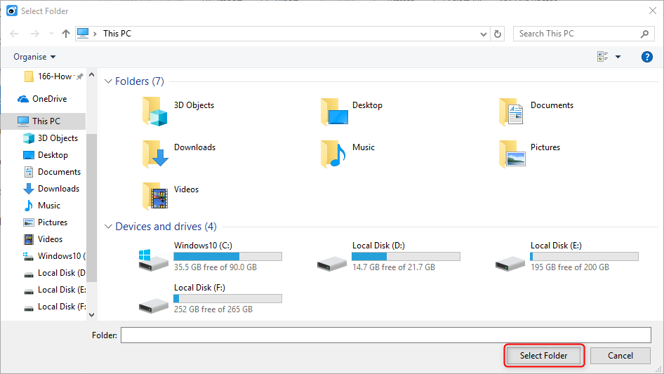Screen dimensions: 664x374
Task: Click the Cancel button
Action: pos(620,356)
